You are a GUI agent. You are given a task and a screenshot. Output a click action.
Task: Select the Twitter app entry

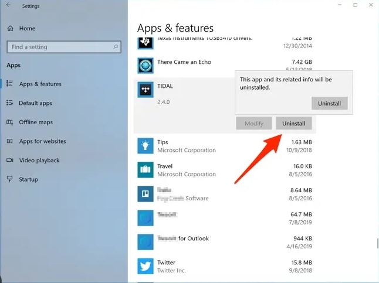225,266
